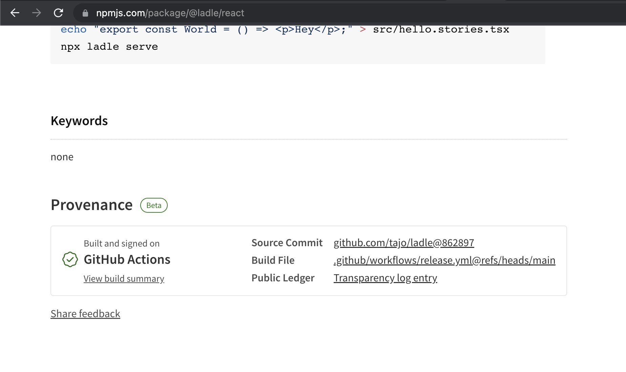Click the Beta badge next to Provenance
626x372 pixels.
coord(154,205)
